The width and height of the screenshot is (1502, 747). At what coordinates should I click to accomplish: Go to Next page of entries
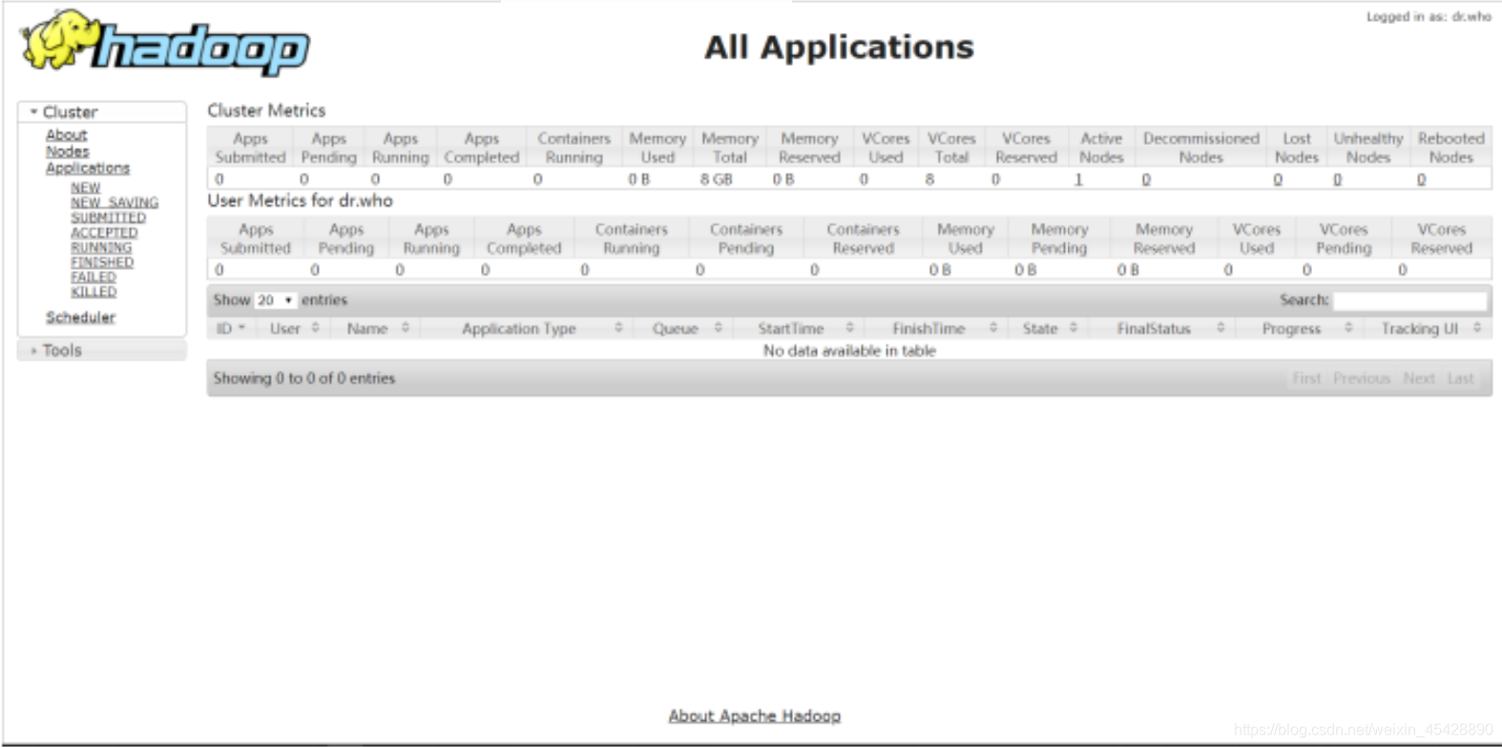1419,379
